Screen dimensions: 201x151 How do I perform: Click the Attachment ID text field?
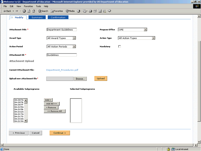coord(62,55)
